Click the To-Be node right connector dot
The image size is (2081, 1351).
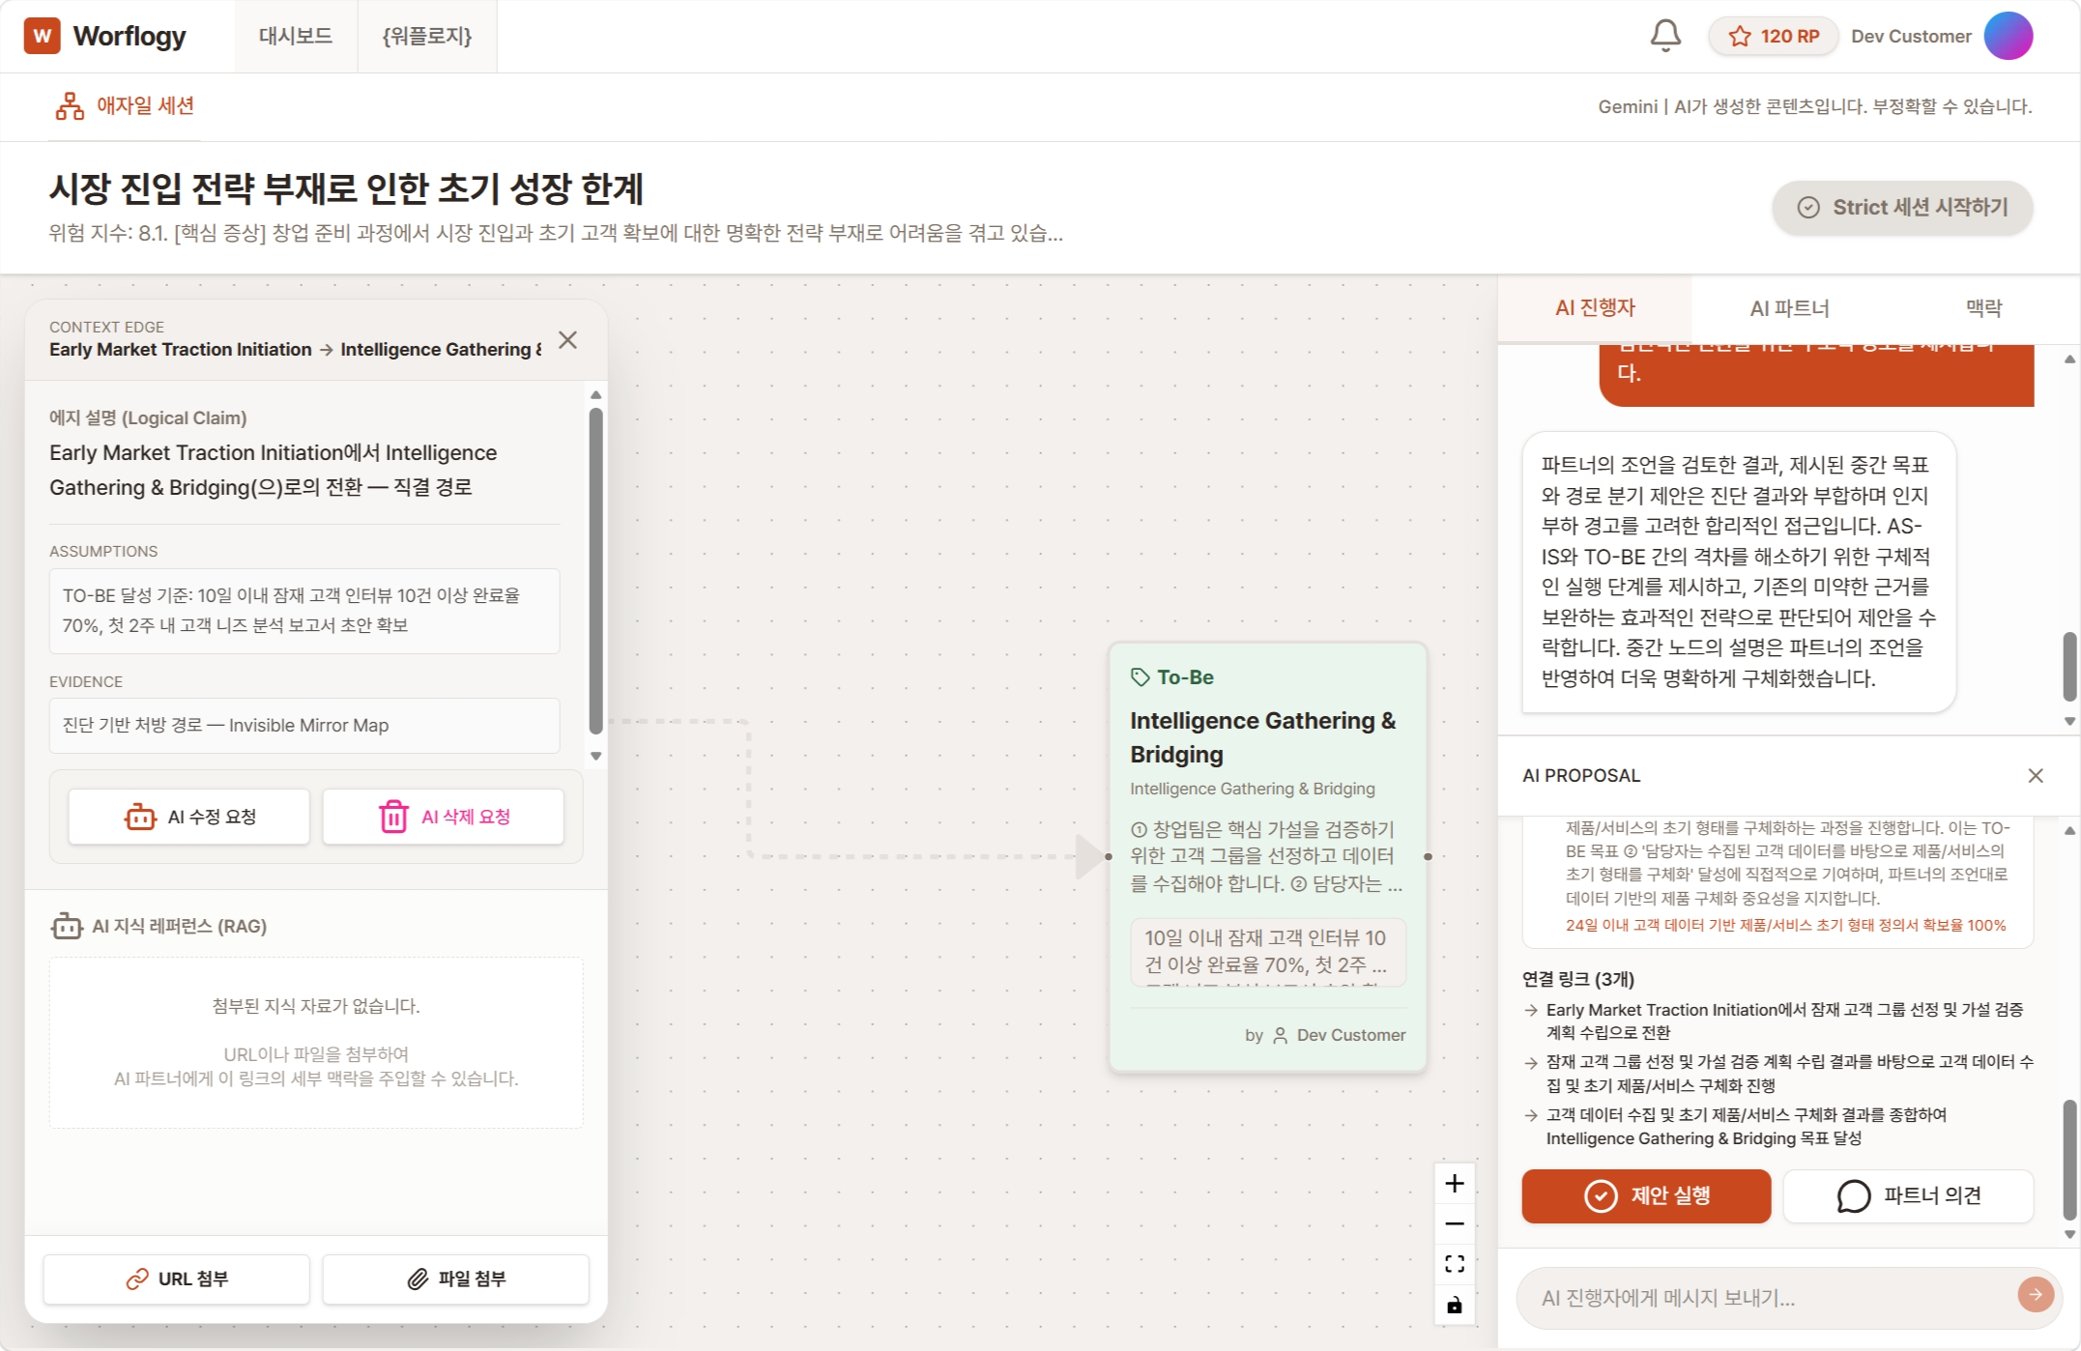[x=1428, y=856]
